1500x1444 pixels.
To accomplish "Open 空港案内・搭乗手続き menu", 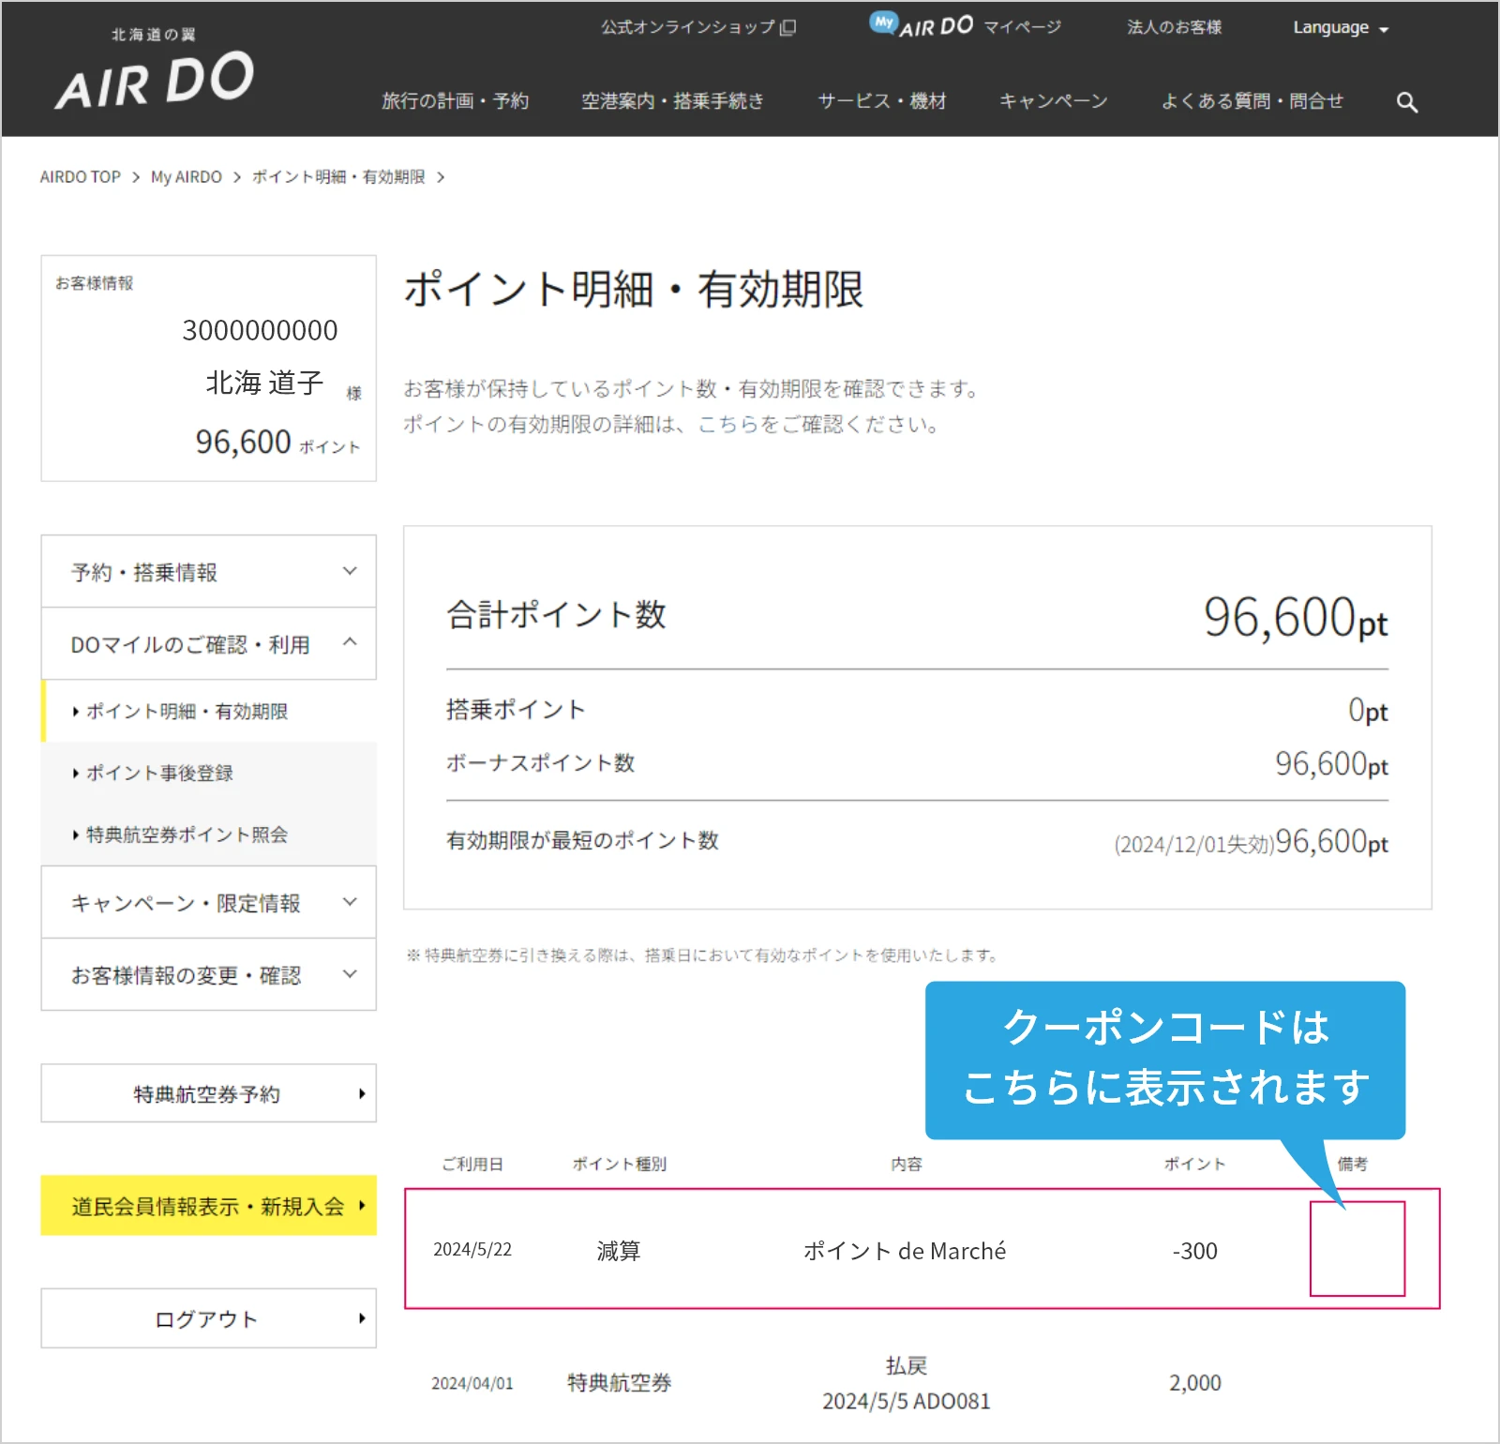I will [672, 101].
